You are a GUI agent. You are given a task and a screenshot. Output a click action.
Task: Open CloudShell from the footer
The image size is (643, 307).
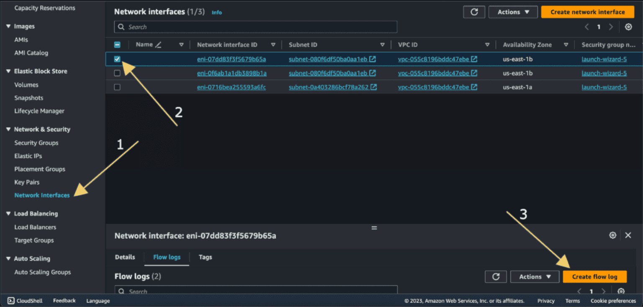click(x=25, y=301)
